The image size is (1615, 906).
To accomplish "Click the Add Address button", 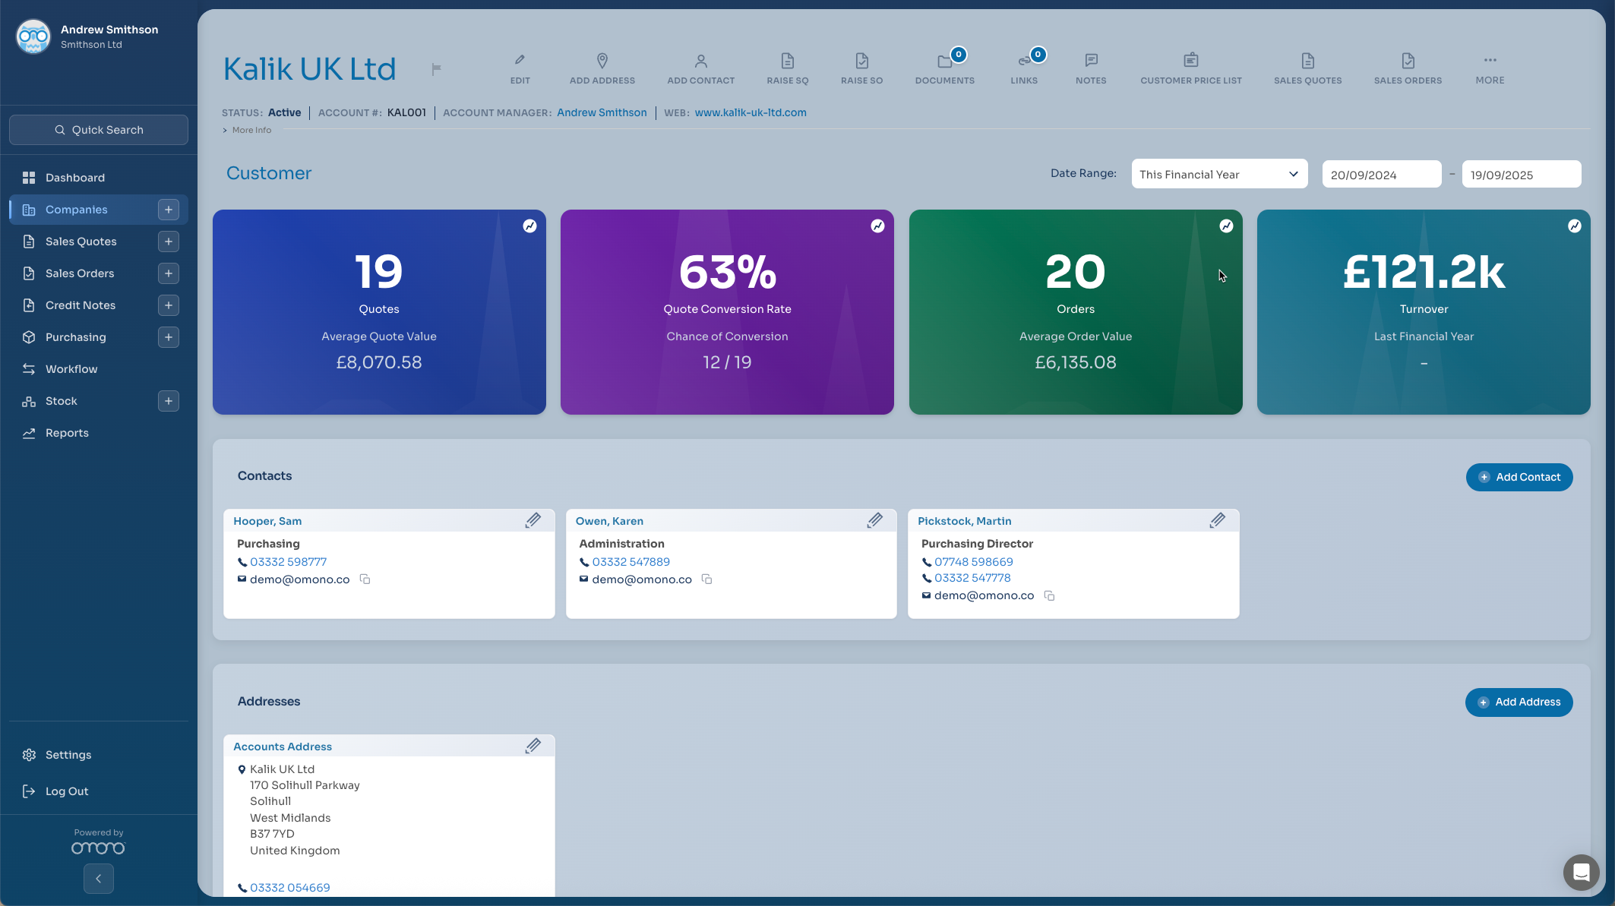I will tap(1519, 702).
